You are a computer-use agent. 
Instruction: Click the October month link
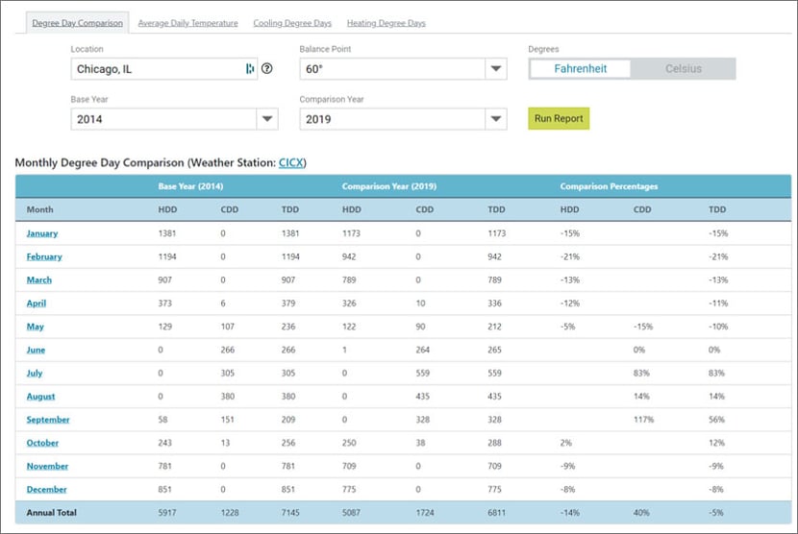42,444
